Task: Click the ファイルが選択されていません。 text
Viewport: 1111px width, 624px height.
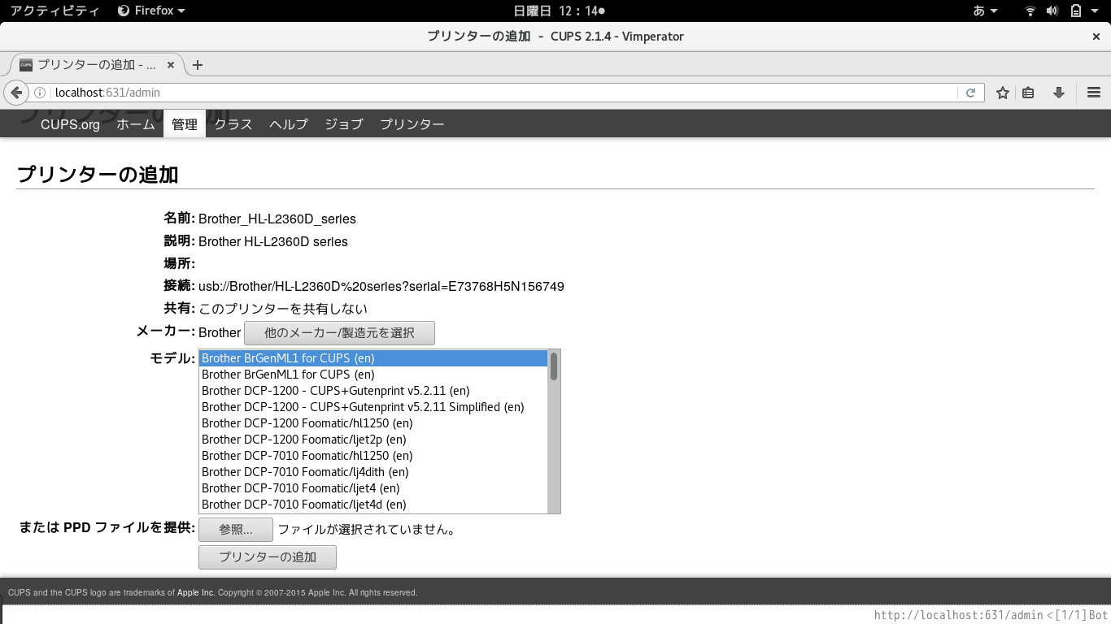Action: 366,530
